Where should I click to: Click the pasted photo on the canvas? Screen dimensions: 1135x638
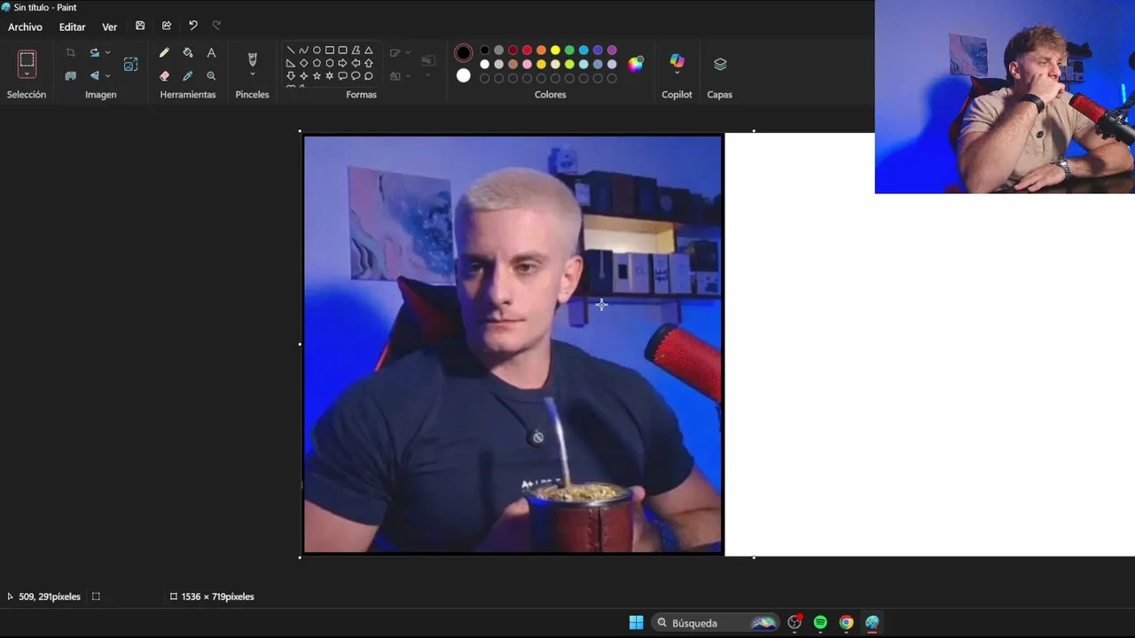pyautogui.click(x=513, y=344)
